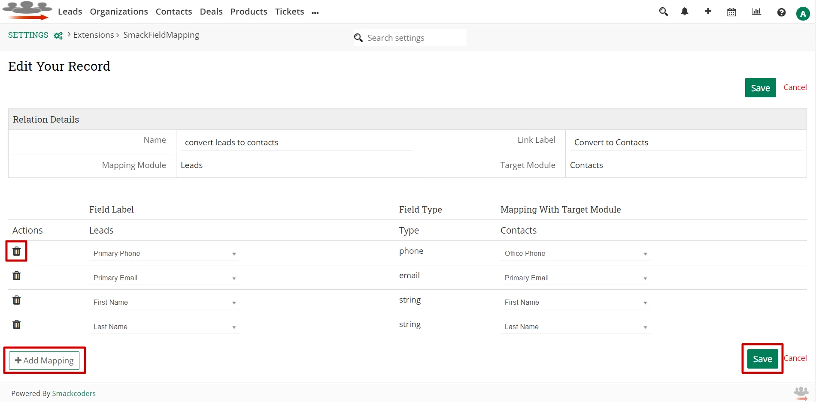This screenshot has height=402, width=816.
Task: Delete the Primary Email mapping row
Action: click(x=16, y=276)
